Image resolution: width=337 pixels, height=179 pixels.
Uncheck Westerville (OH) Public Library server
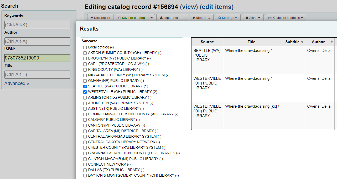click(x=85, y=92)
